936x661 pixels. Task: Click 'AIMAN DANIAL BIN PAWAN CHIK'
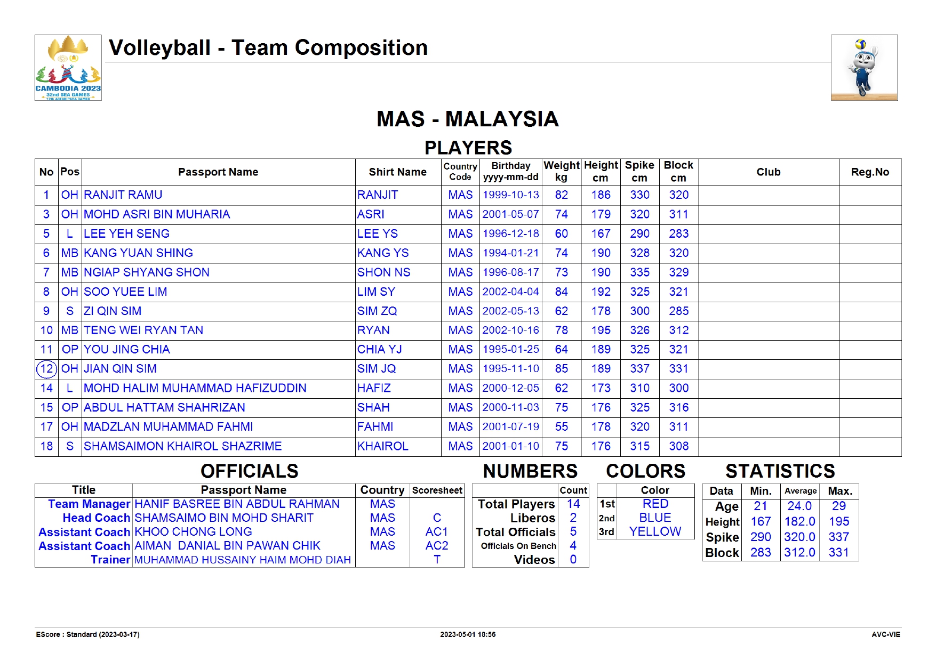[x=227, y=546]
